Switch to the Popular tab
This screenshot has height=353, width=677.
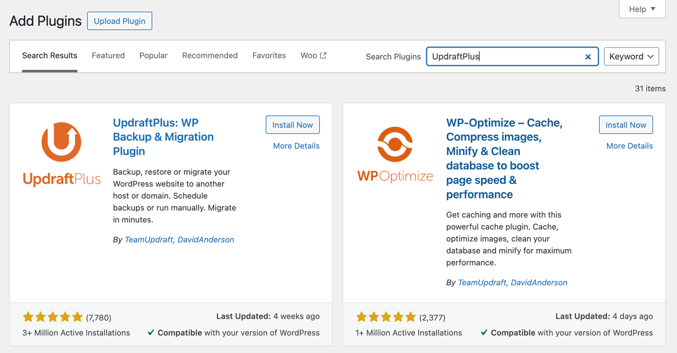click(153, 55)
